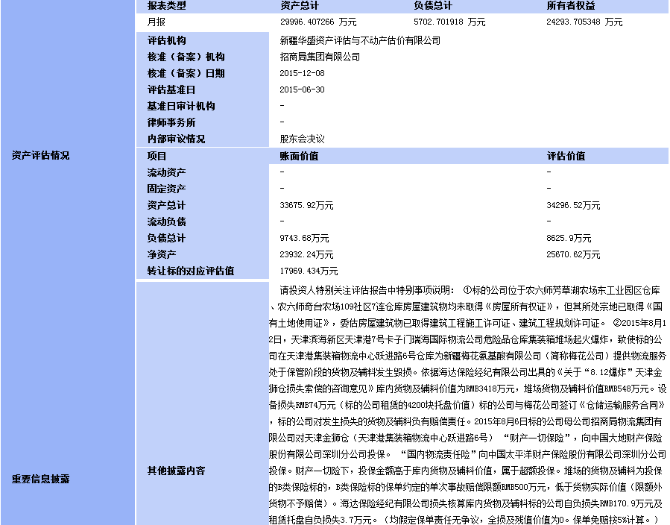The height and width of the screenshot is (525, 670).
Task: Click the 股东会决议 internal review value
Action: pyautogui.click(x=302, y=139)
